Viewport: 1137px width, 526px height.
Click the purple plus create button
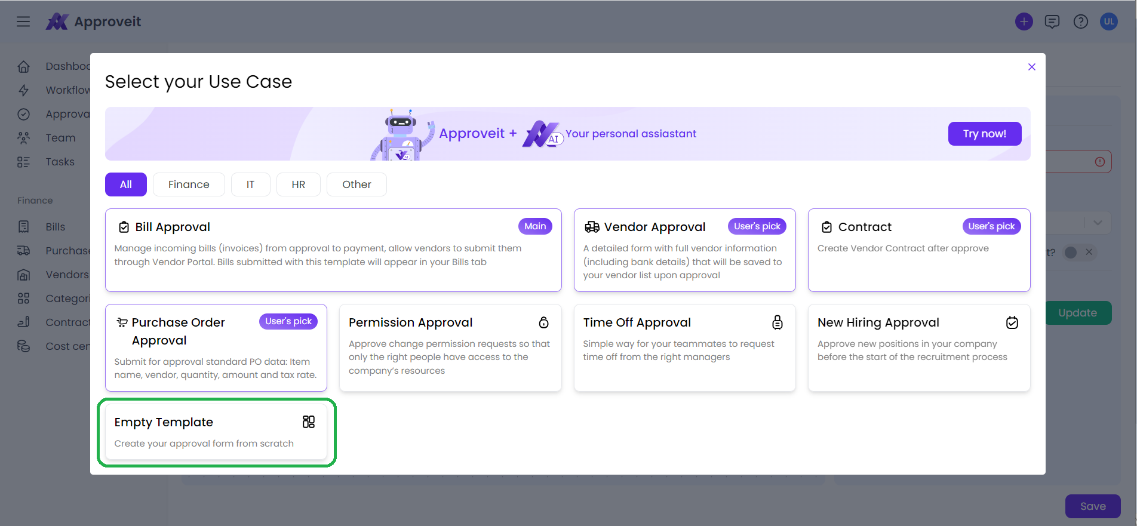tap(1024, 21)
